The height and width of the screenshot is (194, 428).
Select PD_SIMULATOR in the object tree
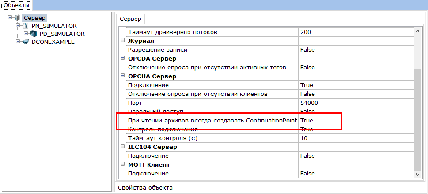[62, 34]
